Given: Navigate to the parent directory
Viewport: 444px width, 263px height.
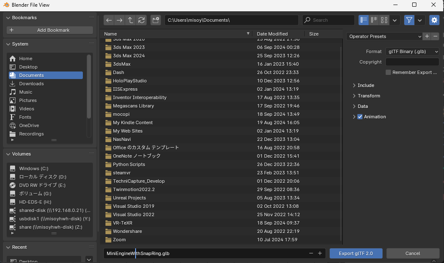Looking at the screenshot, I should [x=131, y=20].
